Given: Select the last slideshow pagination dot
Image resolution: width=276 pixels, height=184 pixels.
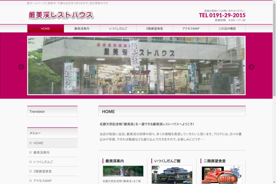Looking at the screenshot, I should (x=142, y=92).
